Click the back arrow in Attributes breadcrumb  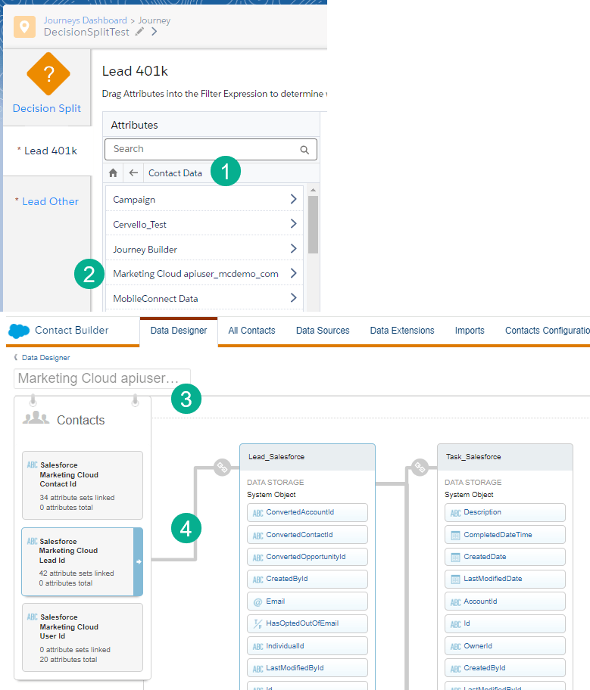[x=133, y=173]
